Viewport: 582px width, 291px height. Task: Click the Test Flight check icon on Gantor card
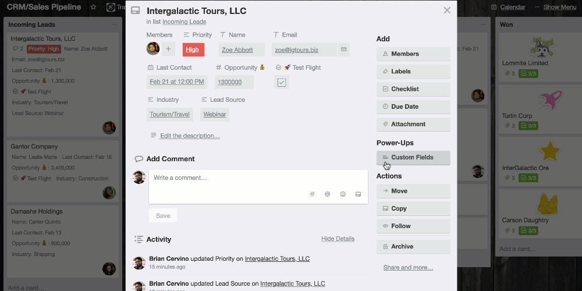(15, 179)
